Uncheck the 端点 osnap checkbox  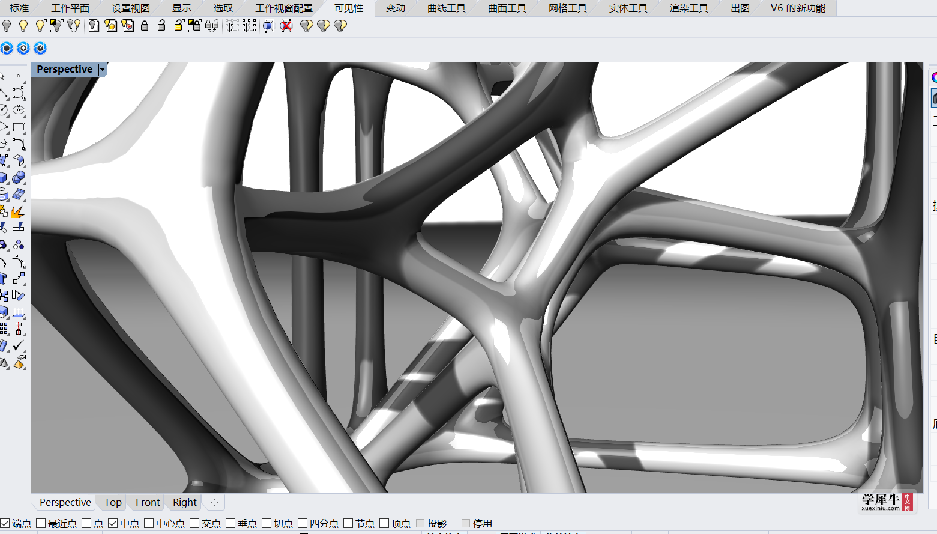coord(5,523)
